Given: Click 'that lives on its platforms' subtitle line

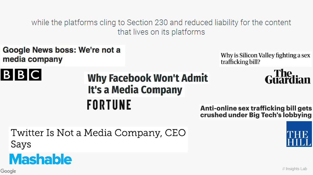Looking at the screenshot, I should (x=161, y=32).
